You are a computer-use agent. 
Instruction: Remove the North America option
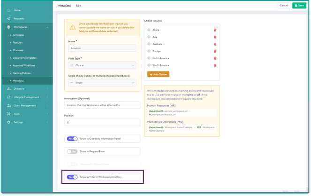(215, 58)
